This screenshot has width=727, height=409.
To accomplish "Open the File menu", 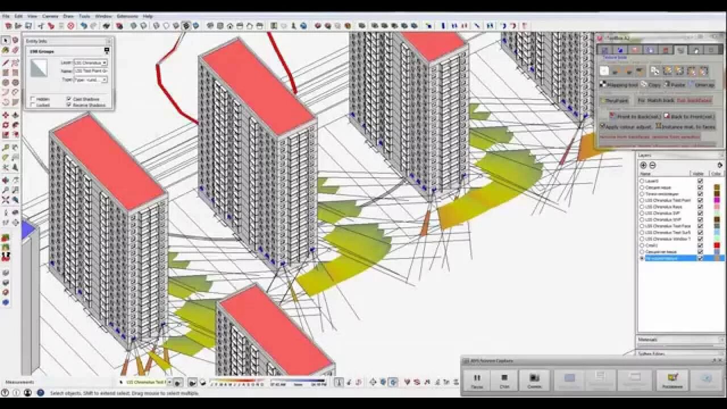I will [6, 16].
